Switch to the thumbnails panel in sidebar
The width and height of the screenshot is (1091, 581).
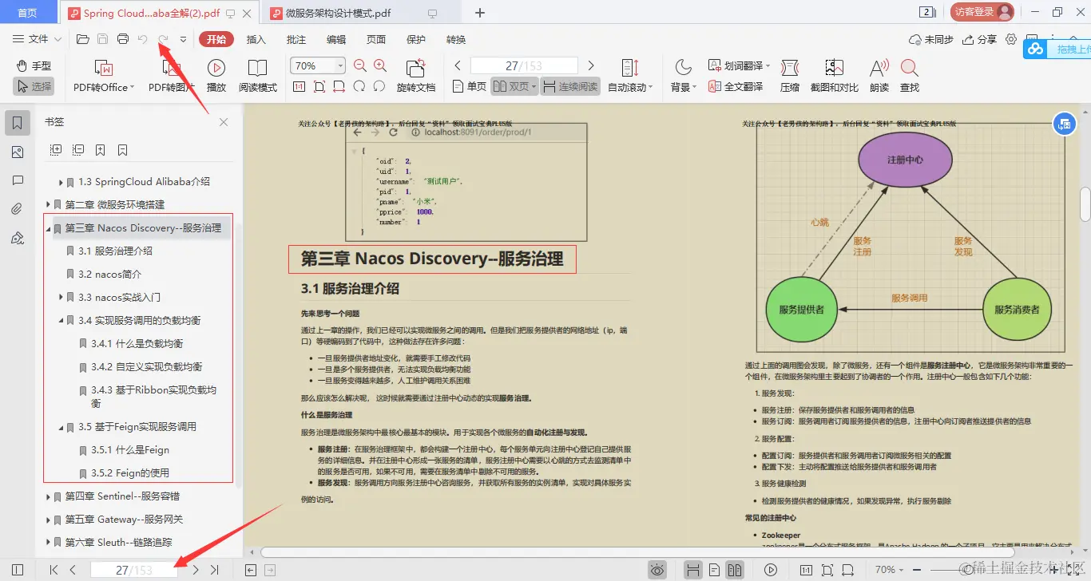(18, 152)
